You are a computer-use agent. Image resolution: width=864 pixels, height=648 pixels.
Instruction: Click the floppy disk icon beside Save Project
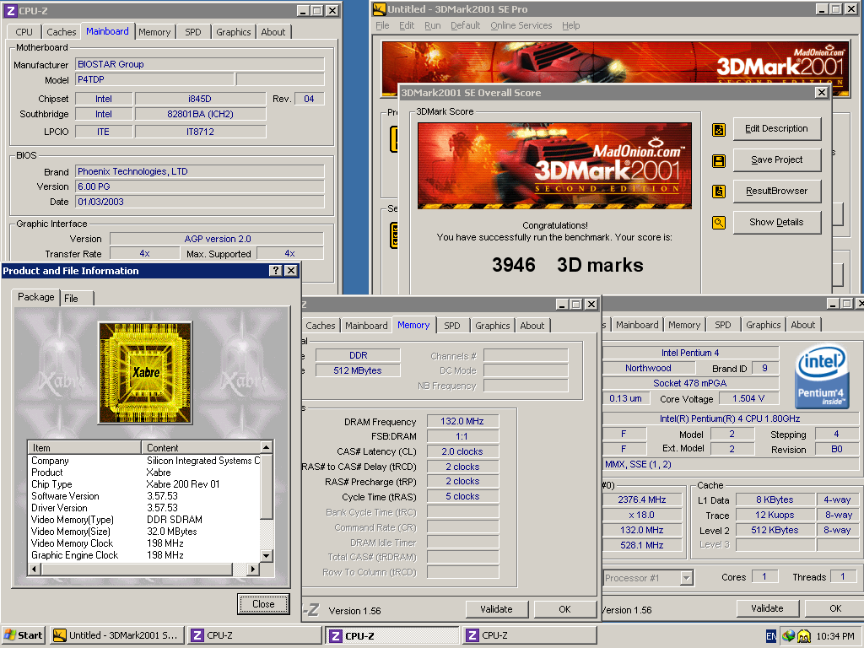[719, 161]
